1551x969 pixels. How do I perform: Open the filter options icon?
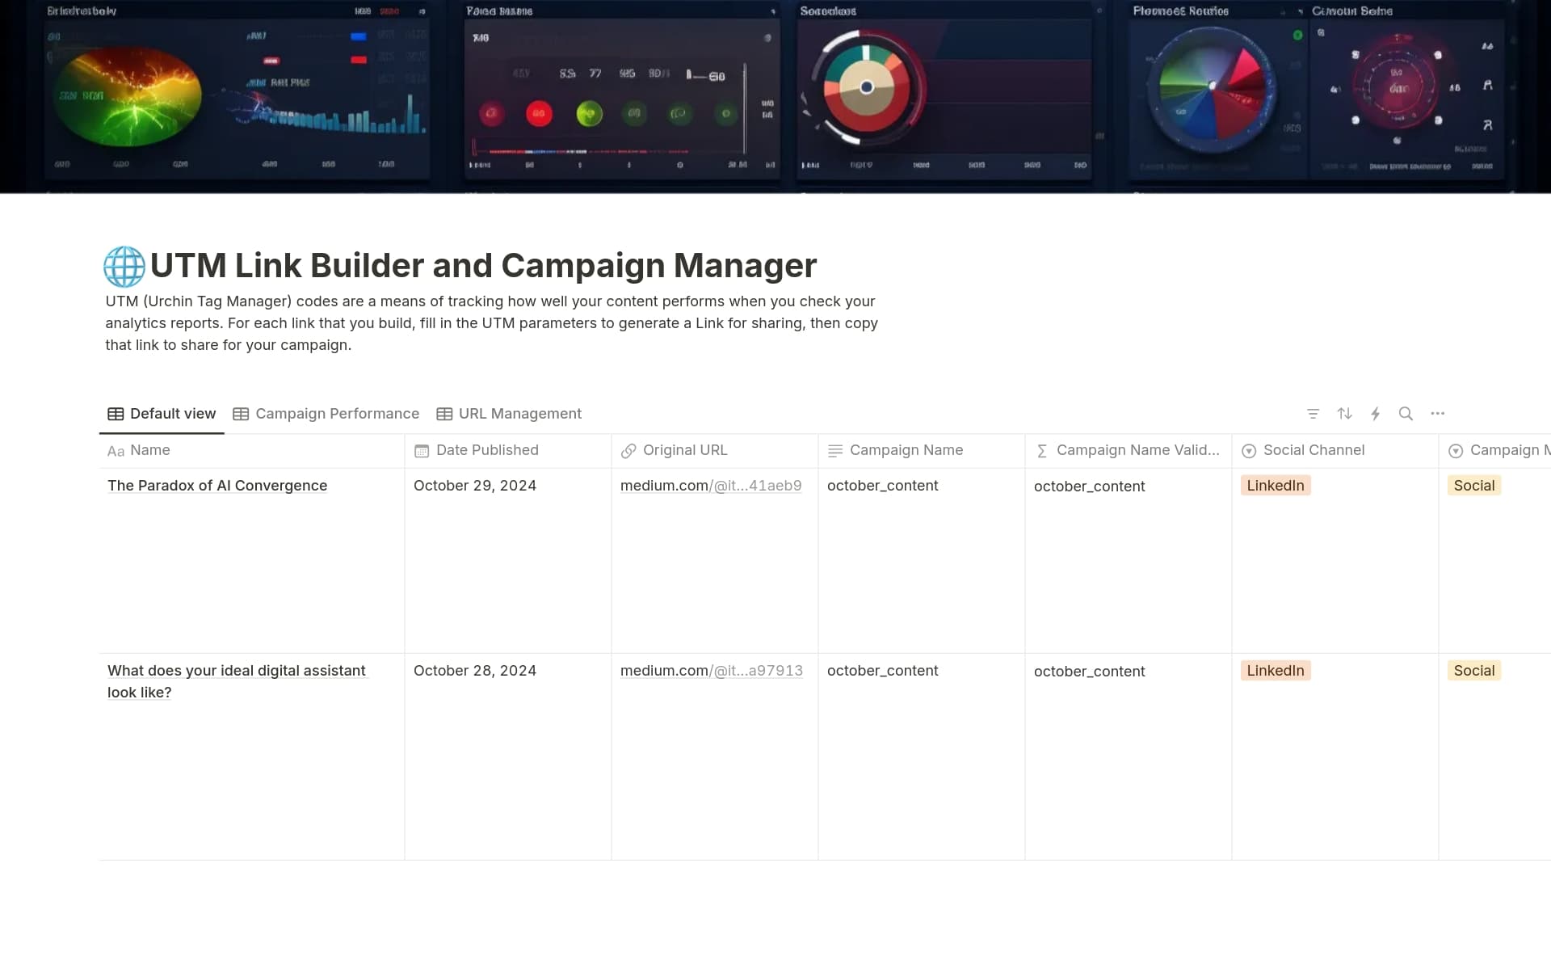pyautogui.click(x=1313, y=413)
